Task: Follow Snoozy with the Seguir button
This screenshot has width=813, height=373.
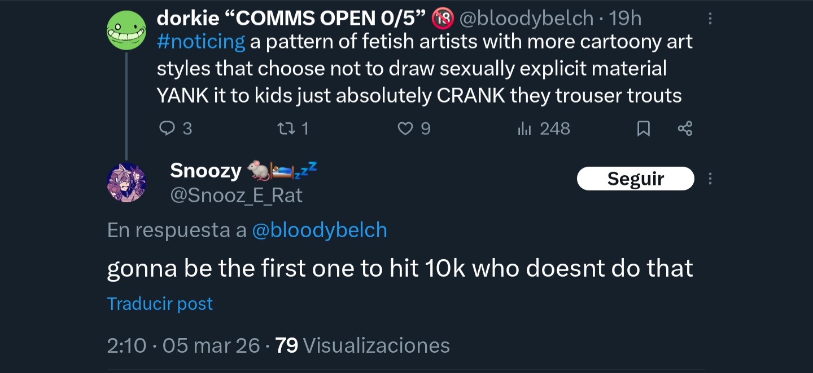Action: (x=635, y=179)
